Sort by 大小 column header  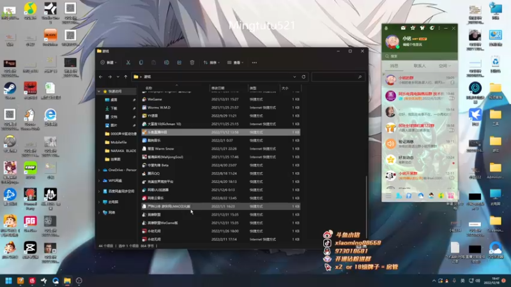(x=291, y=88)
